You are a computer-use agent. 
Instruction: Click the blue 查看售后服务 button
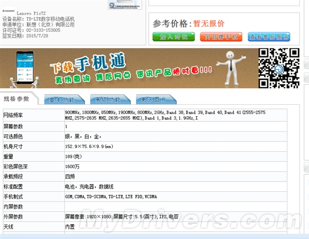point(269,37)
